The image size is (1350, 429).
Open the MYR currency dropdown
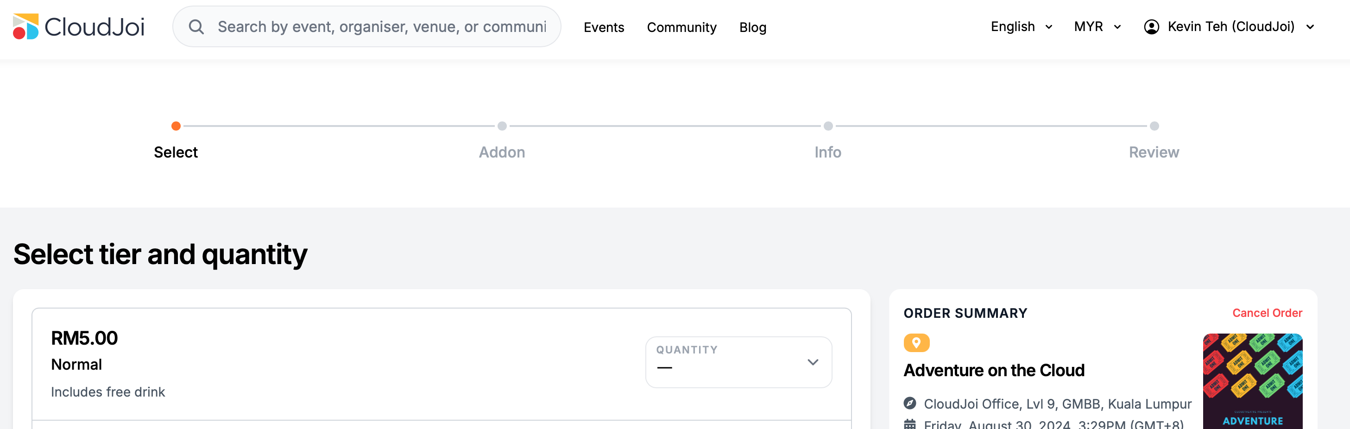click(x=1098, y=27)
